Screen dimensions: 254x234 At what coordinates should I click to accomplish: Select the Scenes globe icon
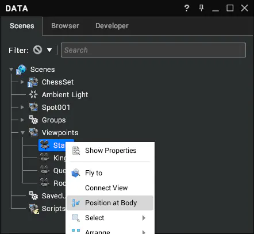pyautogui.click(x=21, y=70)
